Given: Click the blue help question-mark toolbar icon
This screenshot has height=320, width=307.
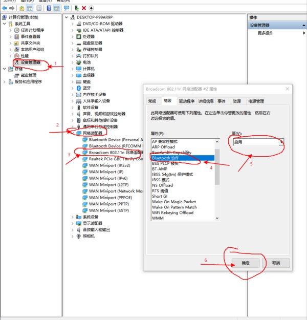Looking at the screenshot, I should (48, 8).
